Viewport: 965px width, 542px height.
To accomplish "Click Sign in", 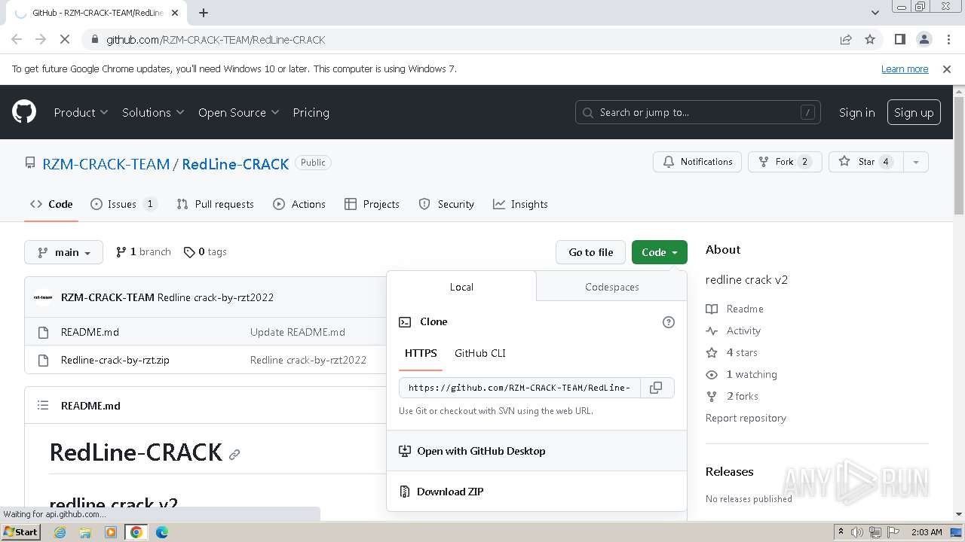I will click(856, 112).
